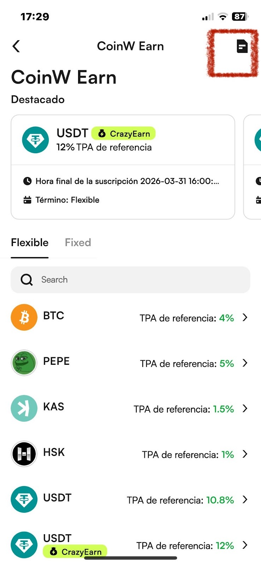Expand the PEPE row chevron
The width and height of the screenshot is (261, 565).
click(245, 363)
